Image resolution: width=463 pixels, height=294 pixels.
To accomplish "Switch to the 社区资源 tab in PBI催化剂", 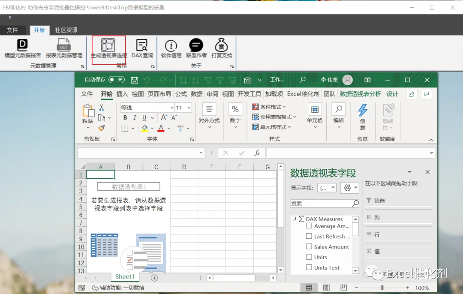I will coord(66,30).
